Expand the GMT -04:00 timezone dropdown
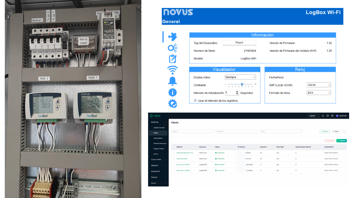Image resolution: width=353 pixels, height=198 pixels. click(319, 85)
